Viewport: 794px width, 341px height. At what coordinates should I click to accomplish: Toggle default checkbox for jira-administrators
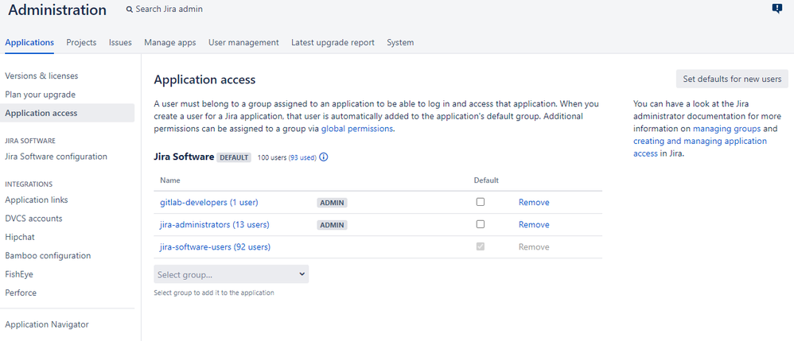click(x=480, y=224)
